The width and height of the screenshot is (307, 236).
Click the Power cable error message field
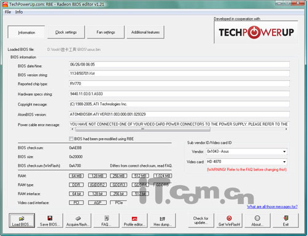[179, 124]
